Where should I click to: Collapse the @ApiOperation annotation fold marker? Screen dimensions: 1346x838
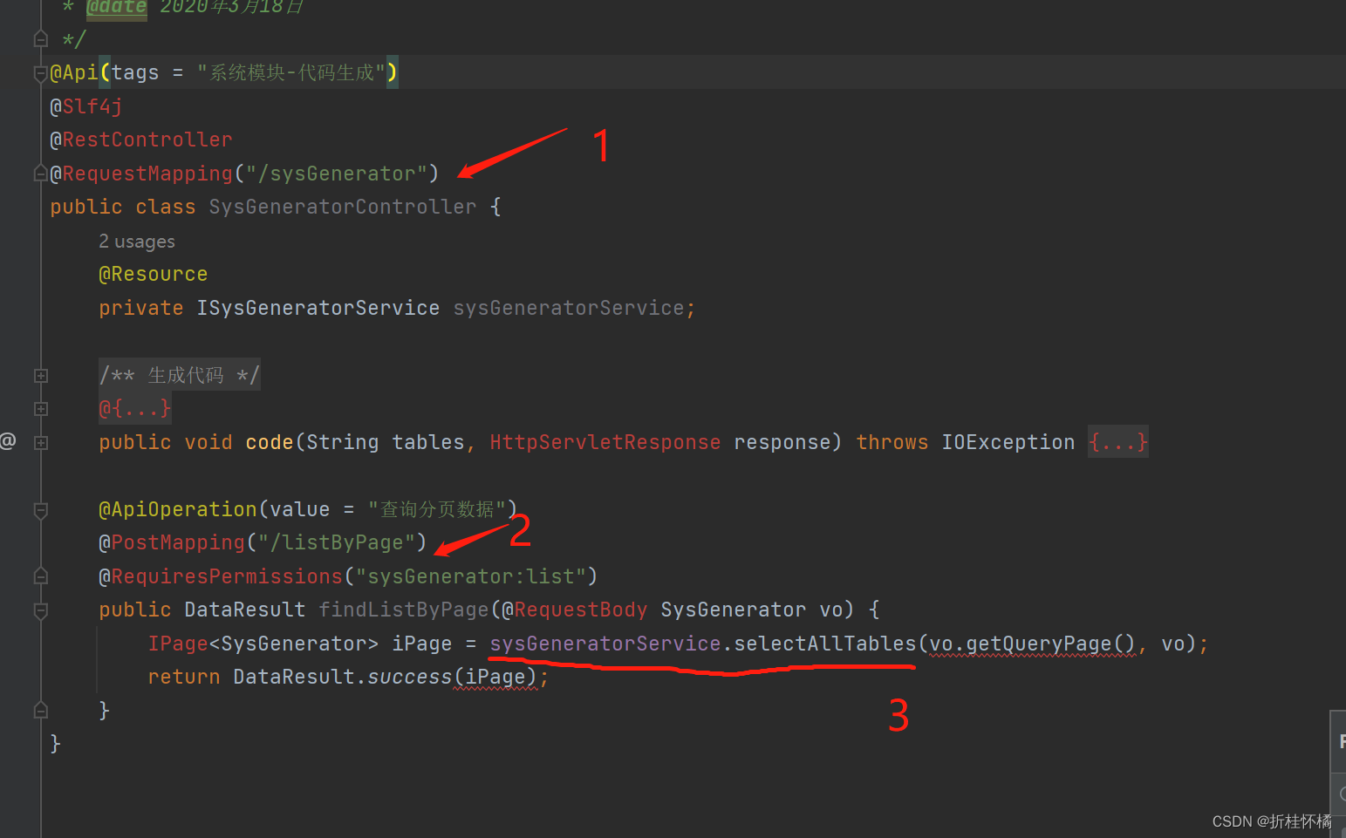40,510
